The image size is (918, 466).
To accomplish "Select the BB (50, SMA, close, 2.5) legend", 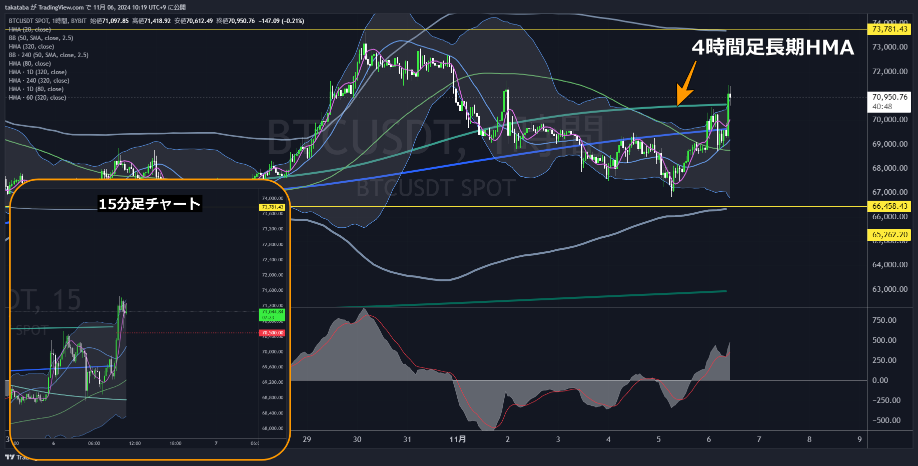I will [x=41, y=38].
